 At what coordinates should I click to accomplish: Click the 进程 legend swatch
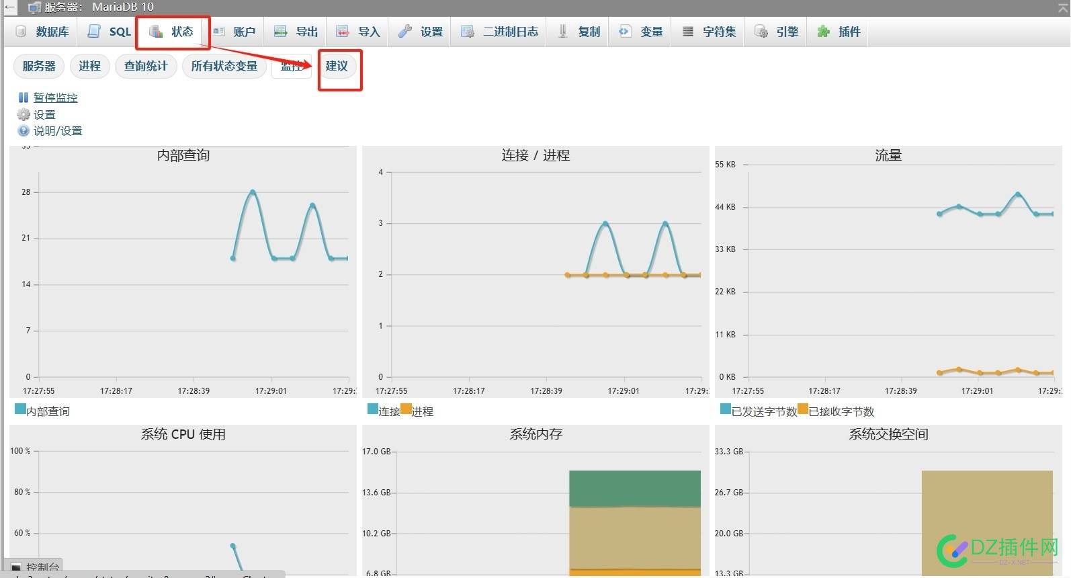point(406,409)
